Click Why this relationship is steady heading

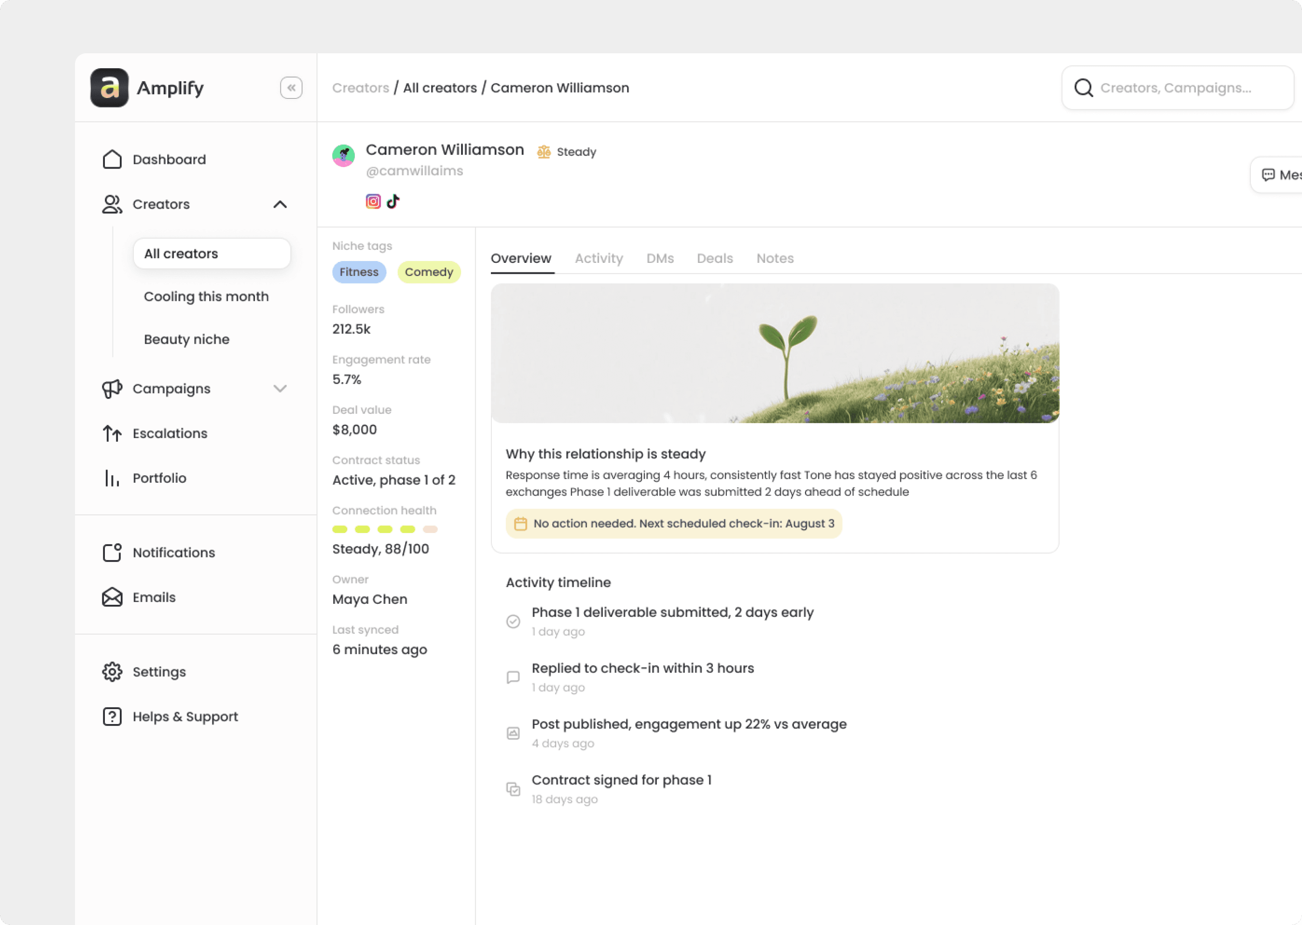point(605,454)
